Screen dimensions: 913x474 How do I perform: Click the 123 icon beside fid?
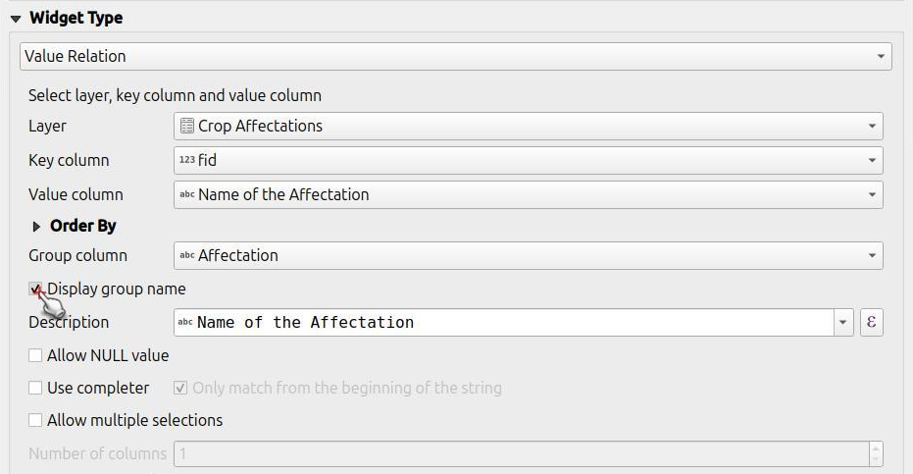(187, 160)
